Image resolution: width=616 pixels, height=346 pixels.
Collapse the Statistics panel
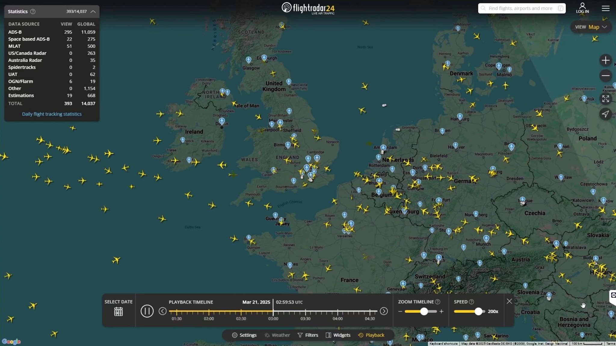click(x=93, y=11)
